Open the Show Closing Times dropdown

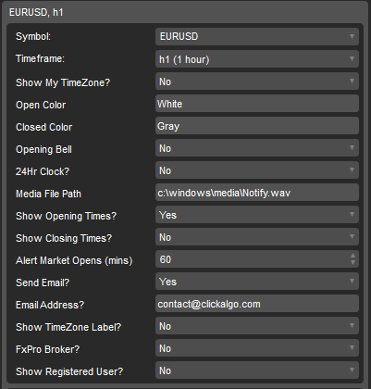click(257, 236)
